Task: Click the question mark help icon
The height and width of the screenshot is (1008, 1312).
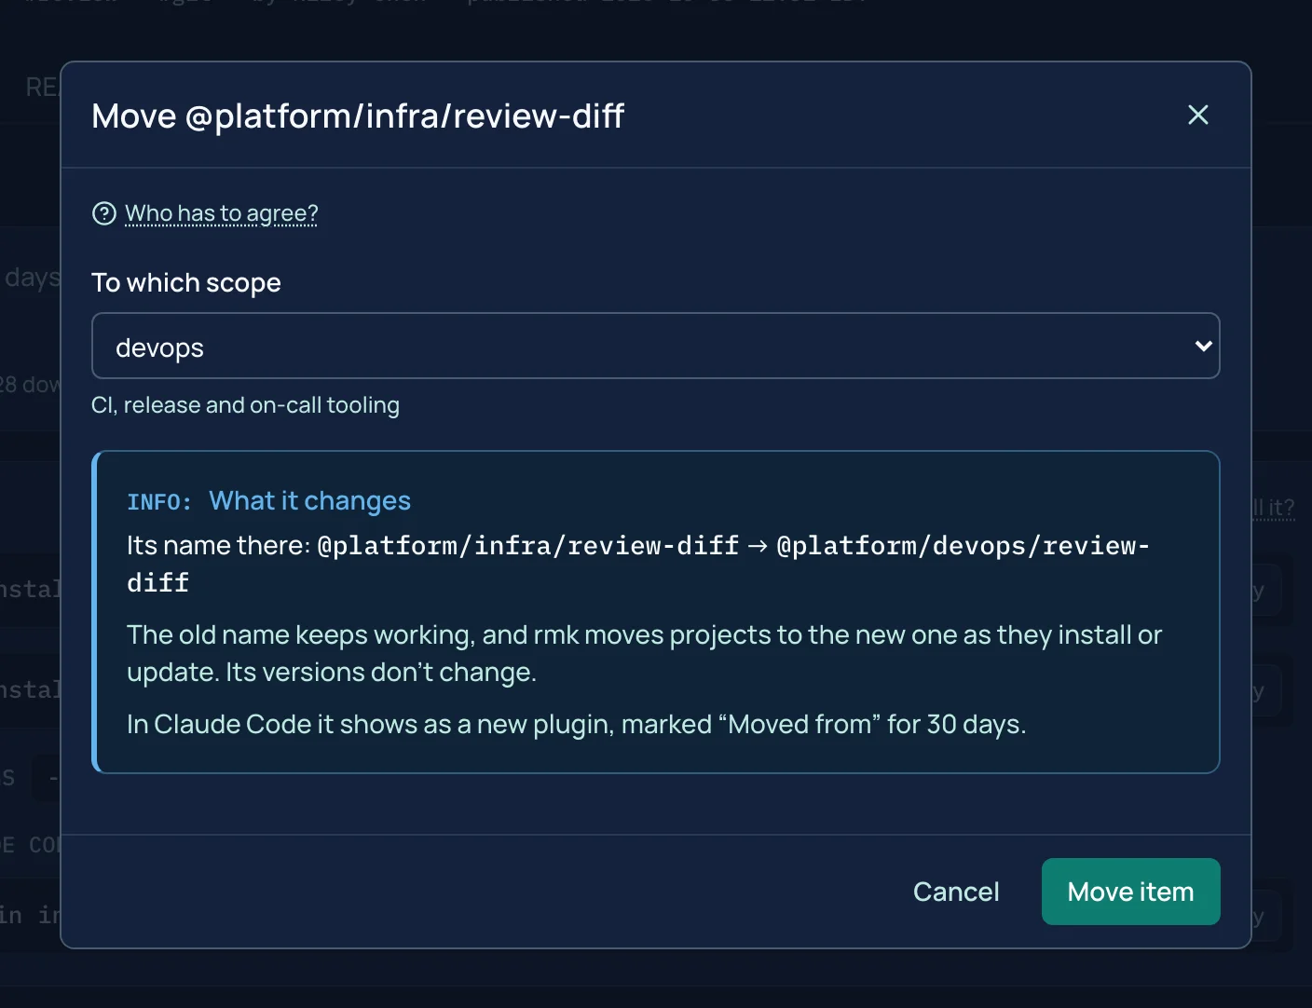Action: click(x=104, y=213)
